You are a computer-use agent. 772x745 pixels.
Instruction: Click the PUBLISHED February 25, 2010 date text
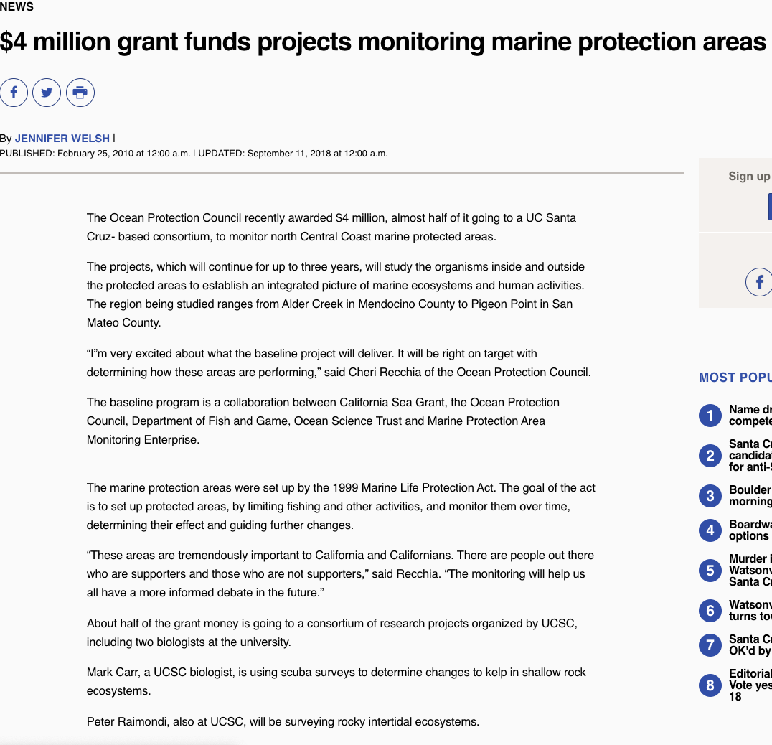click(x=95, y=154)
